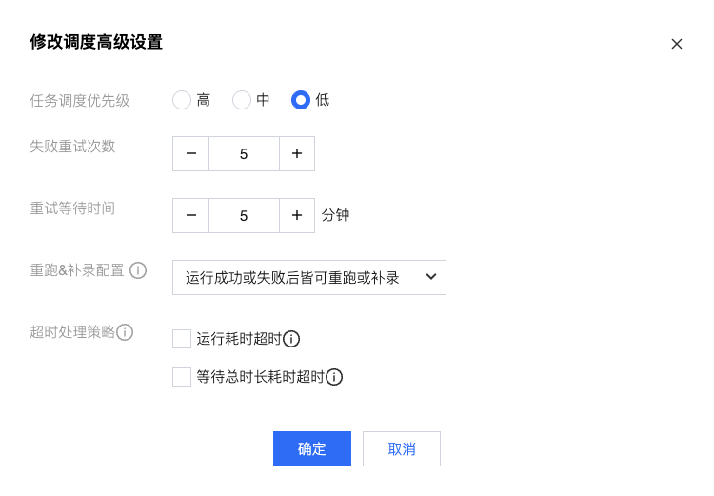Enable 运行耗时超时 checkbox
This screenshot has height=496, width=714.
[182, 339]
